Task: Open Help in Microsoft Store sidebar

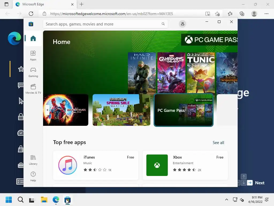Action: [x=33, y=177]
